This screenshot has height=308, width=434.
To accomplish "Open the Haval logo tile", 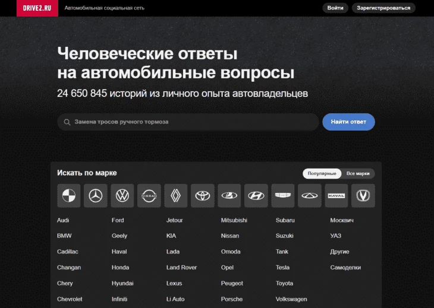I will pyautogui.click(x=336, y=196).
